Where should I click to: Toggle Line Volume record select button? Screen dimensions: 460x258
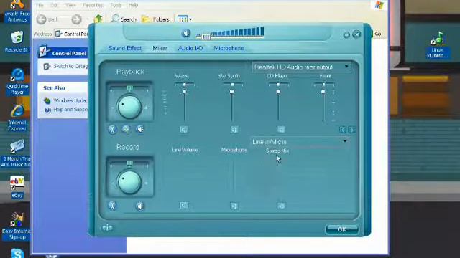(x=184, y=206)
